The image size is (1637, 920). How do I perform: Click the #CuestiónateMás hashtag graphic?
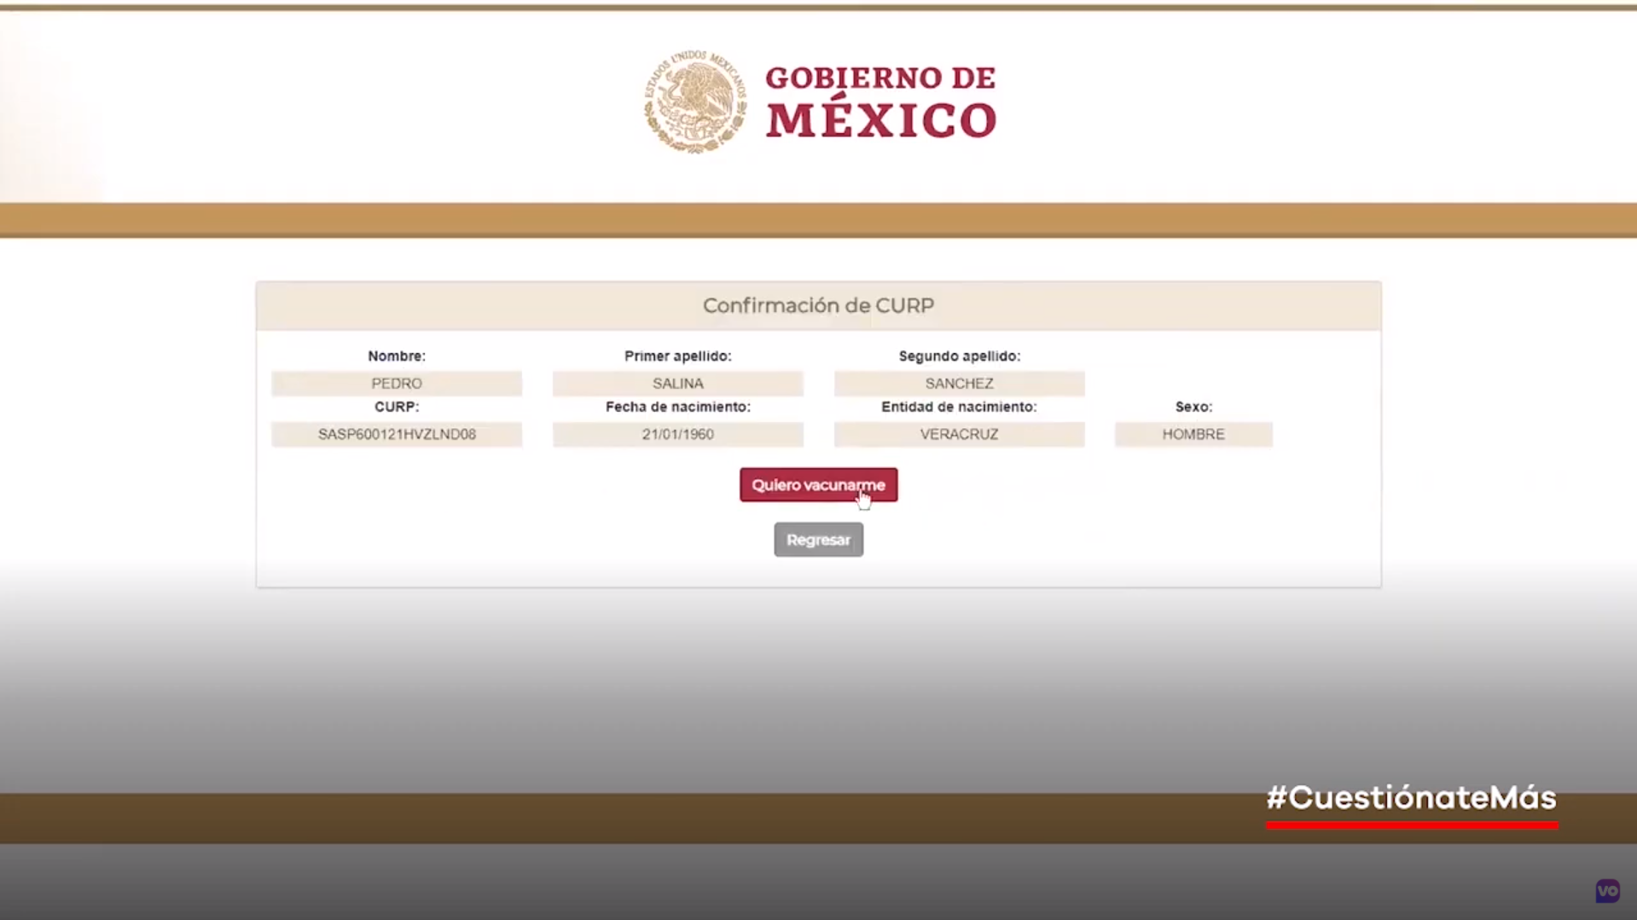click(1411, 798)
